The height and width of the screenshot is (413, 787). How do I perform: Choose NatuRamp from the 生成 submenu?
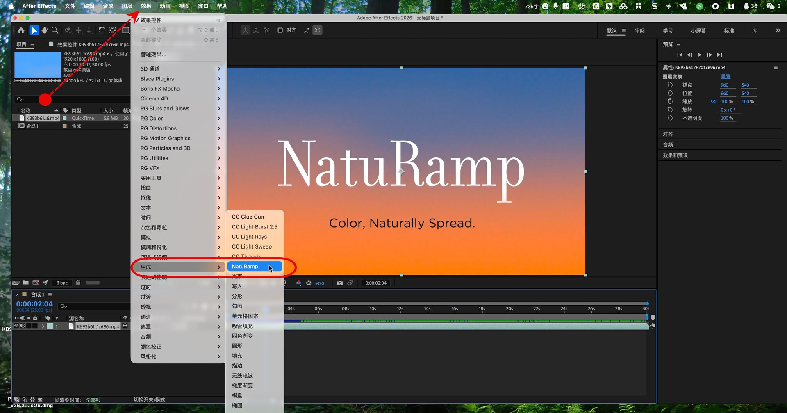(245, 267)
